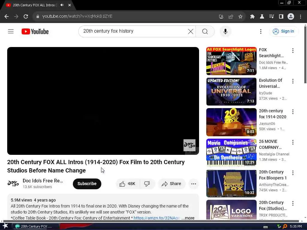Toggle the browser side panel
This screenshot has width=307, height=230.
281,17
